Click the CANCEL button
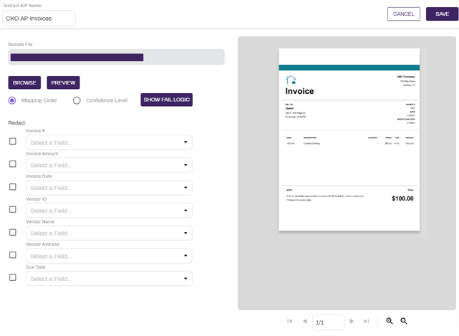The width and height of the screenshot is (459, 336). tap(404, 14)
